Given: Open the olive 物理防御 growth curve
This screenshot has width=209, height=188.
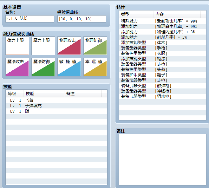Looking at the screenshot, I should click(95, 46).
